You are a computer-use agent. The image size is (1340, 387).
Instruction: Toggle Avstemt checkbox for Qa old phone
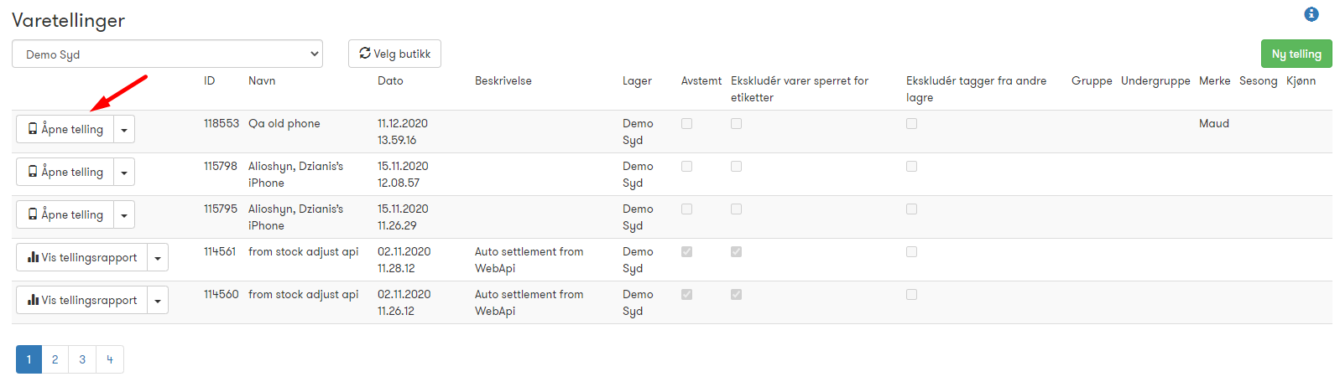(x=687, y=123)
